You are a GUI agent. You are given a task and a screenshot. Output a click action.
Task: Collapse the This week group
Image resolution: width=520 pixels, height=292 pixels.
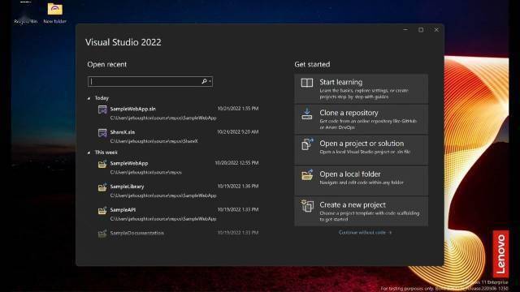pos(89,152)
